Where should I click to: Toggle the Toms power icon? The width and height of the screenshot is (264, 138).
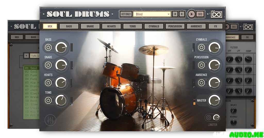point(48,100)
